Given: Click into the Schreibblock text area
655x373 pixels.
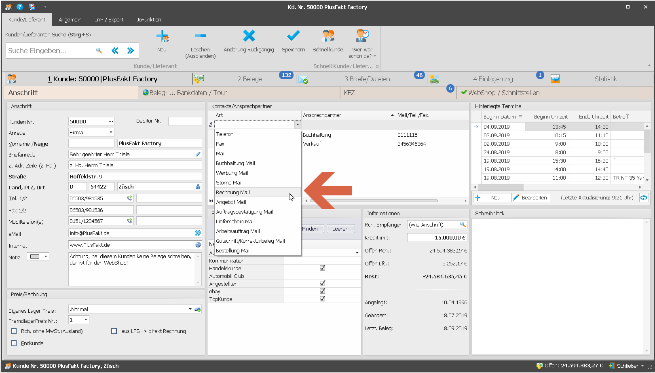Looking at the screenshot, I should 558,286.
